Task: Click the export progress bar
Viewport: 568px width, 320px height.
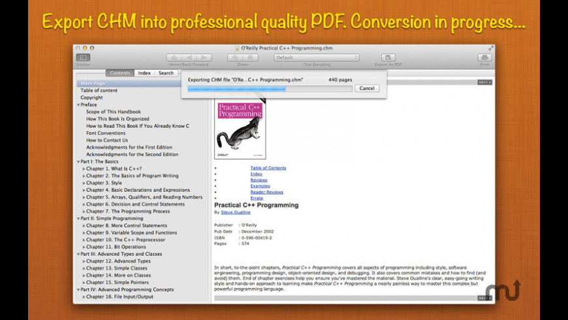Action: pos(270,88)
